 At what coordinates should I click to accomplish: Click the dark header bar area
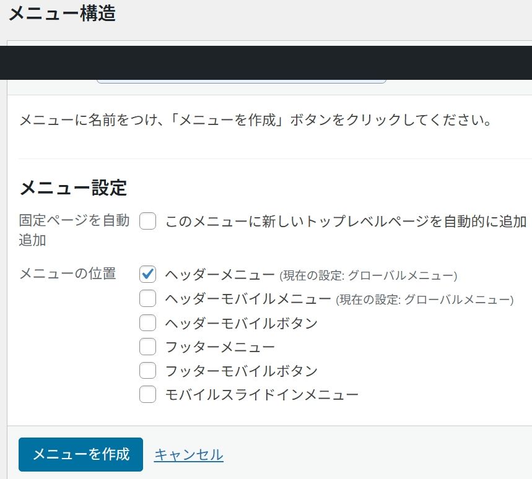pyautogui.click(x=266, y=62)
